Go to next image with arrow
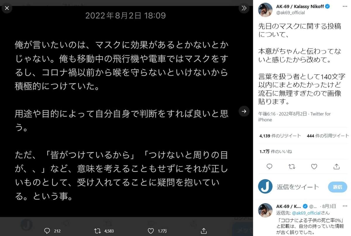The width and height of the screenshot is (351, 236). [244, 111]
